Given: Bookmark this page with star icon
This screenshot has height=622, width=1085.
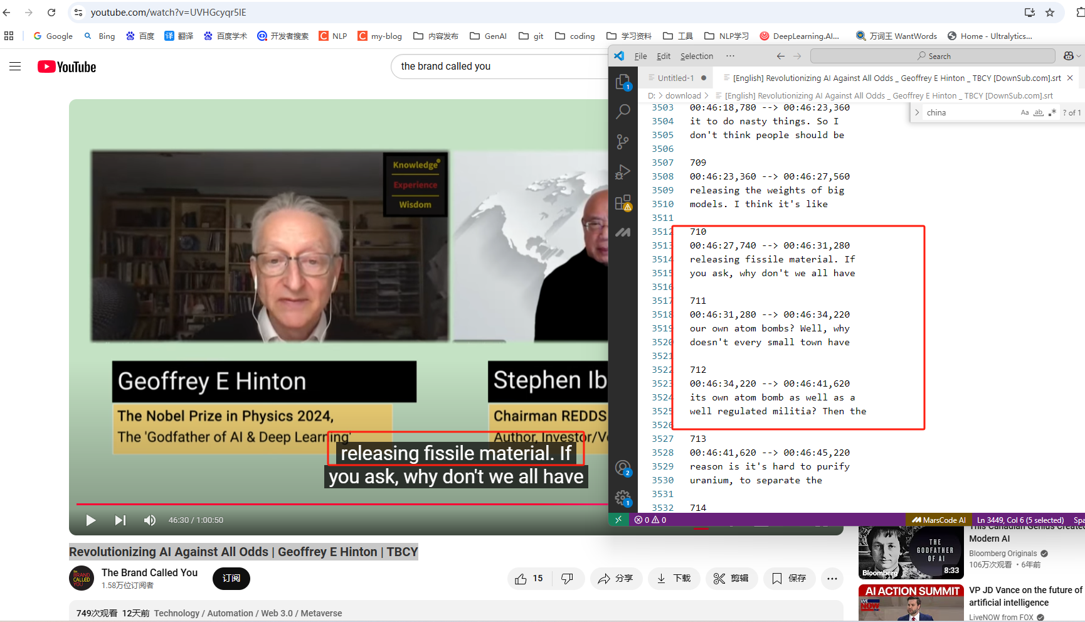Looking at the screenshot, I should 1050,12.
